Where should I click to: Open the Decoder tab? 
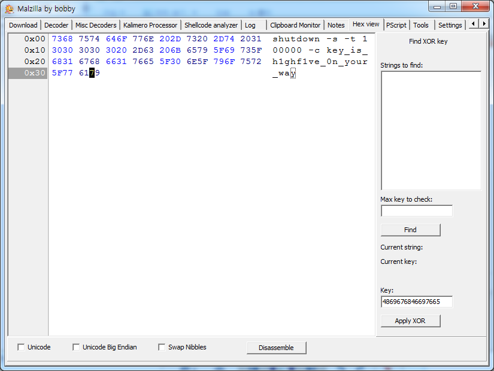tap(56, 25)
